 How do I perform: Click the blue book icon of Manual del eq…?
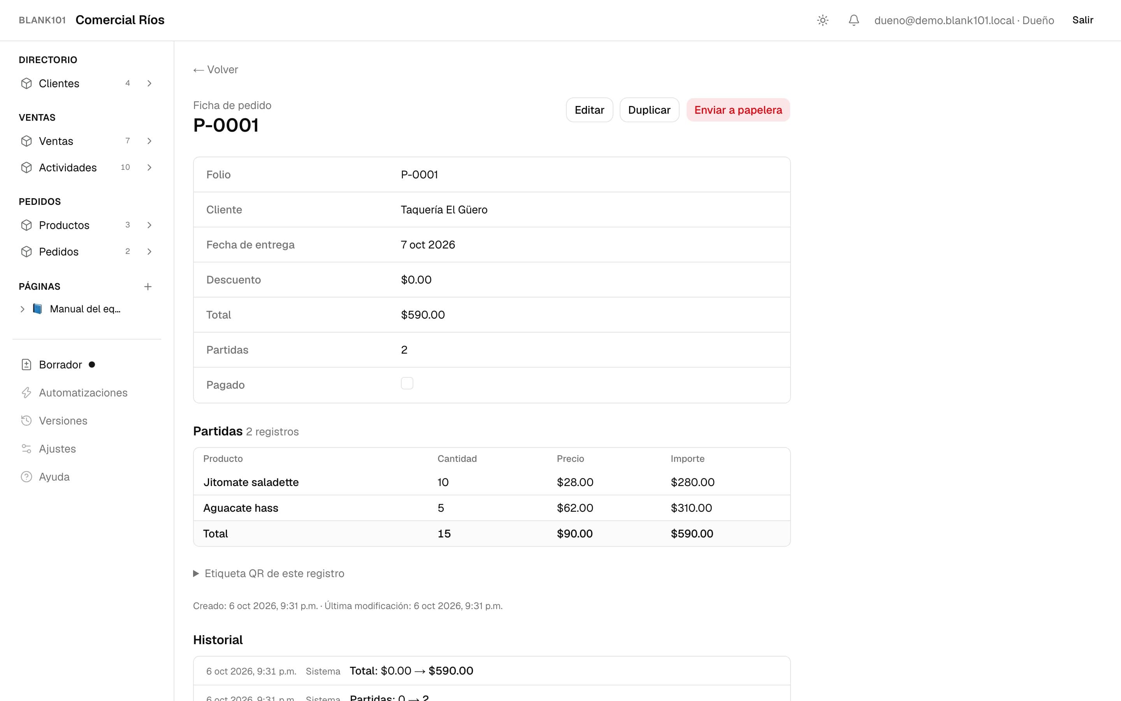click(37, 309)
